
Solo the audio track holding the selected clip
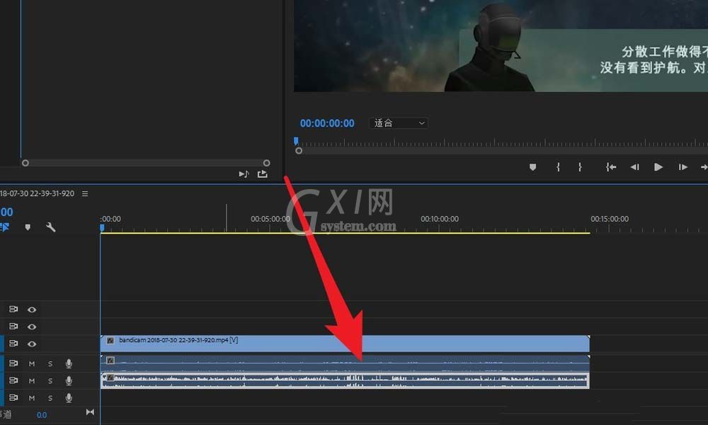pyautogui.click(x=50, y=381)
